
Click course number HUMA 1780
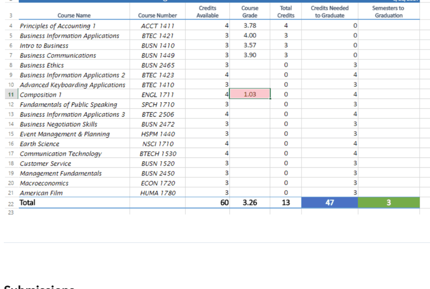coord(157,193)
